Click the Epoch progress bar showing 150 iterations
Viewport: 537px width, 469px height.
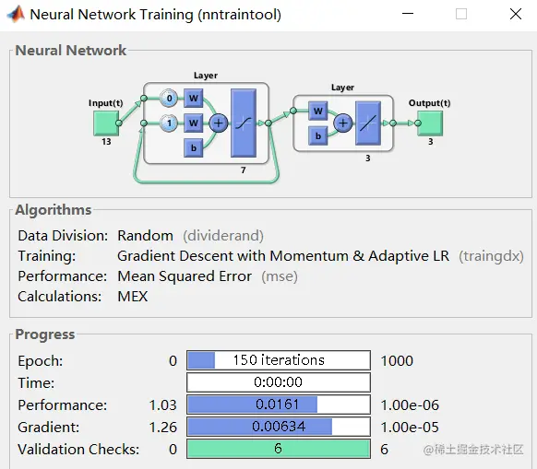point(279,360)
